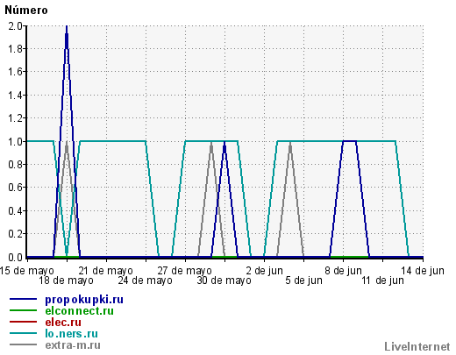
Task: Click the dark blue propokupki.ru line swatch
Action: pos(23,299)
